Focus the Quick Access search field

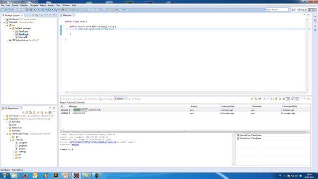click(277, 9)
